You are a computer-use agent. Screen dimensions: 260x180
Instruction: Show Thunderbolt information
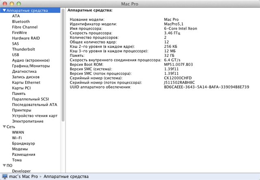(x=24, y=49)
